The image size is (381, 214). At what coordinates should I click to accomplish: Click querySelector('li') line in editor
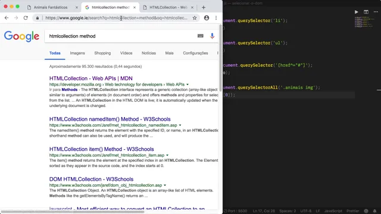(x=255, y=21)
